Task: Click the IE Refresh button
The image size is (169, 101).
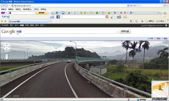Action: tap(131, 6)
